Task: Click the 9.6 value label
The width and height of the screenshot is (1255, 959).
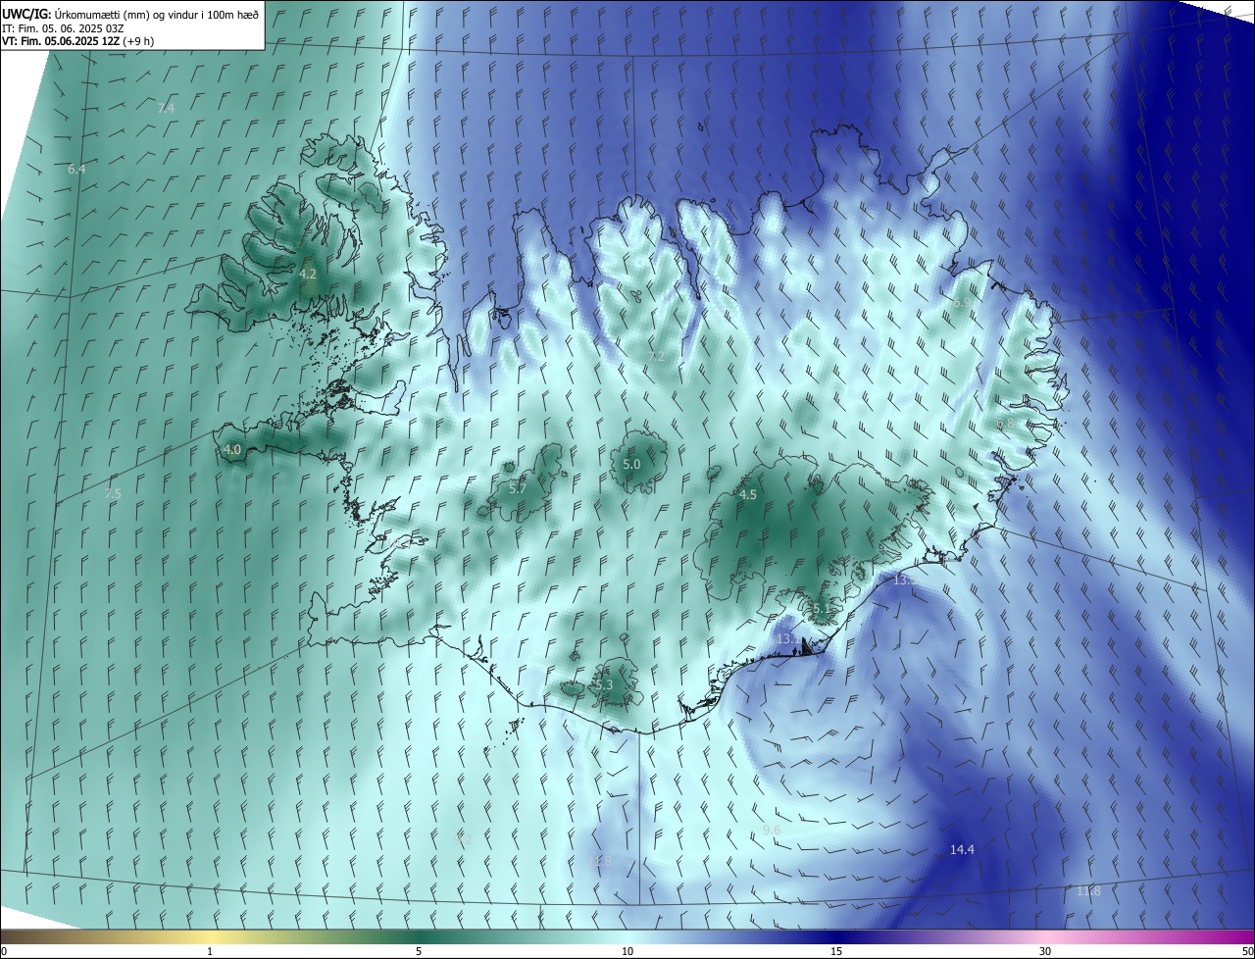Action: 772,831
